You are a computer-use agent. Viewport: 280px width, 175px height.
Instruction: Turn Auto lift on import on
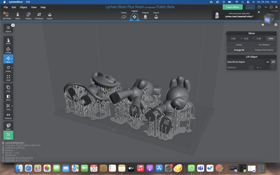(x=268, y=62)
